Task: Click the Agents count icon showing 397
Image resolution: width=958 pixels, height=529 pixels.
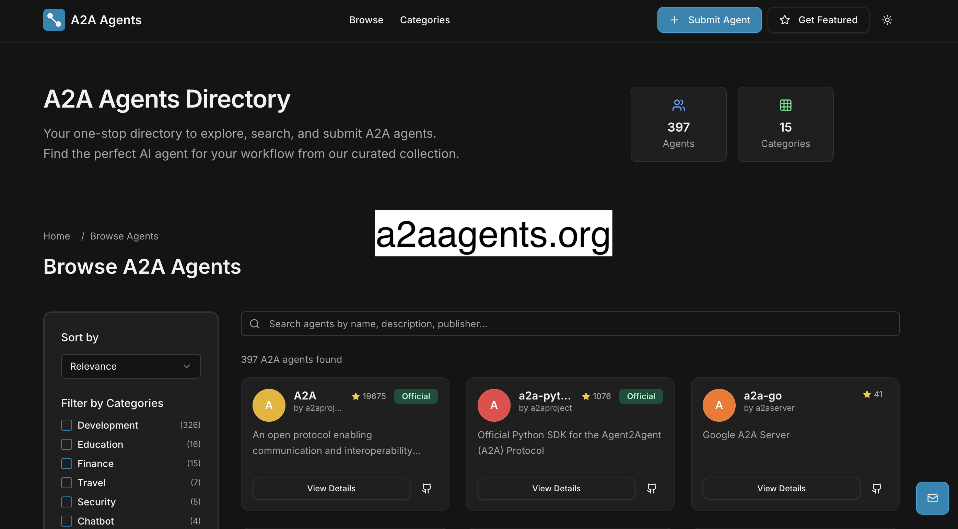Action: pyautogui.click(x=678, y=105)
